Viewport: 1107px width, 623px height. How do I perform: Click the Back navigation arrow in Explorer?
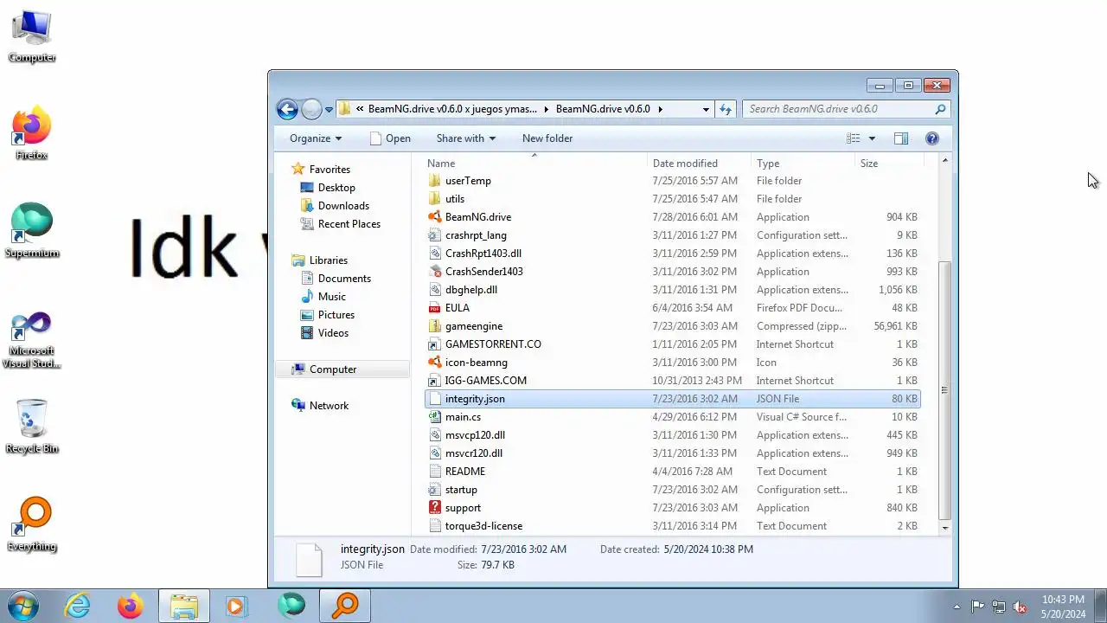click(x=287, y=109)
